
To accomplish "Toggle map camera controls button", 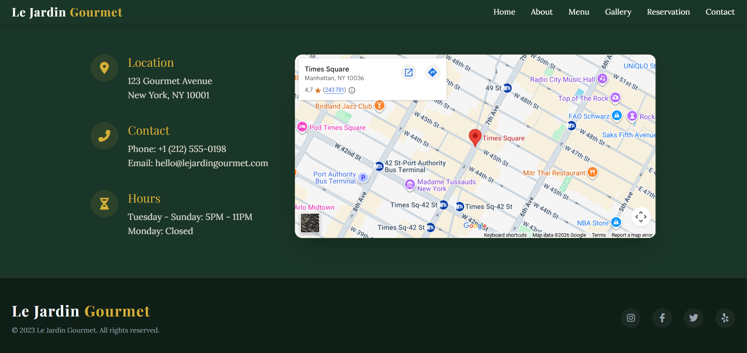I will point(641,217).
